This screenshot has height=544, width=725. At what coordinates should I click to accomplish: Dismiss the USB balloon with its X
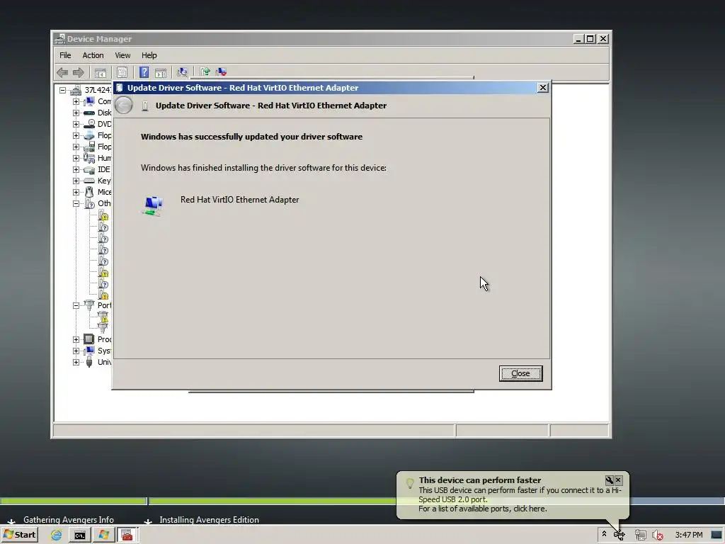(618, 480)
